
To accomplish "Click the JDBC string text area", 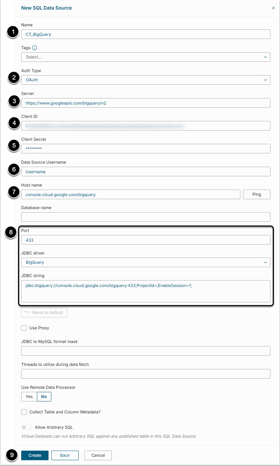I will click(146, 291).
